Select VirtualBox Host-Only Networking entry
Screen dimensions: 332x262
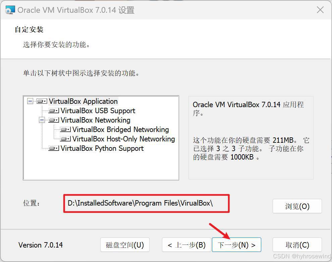click(124, 139)
